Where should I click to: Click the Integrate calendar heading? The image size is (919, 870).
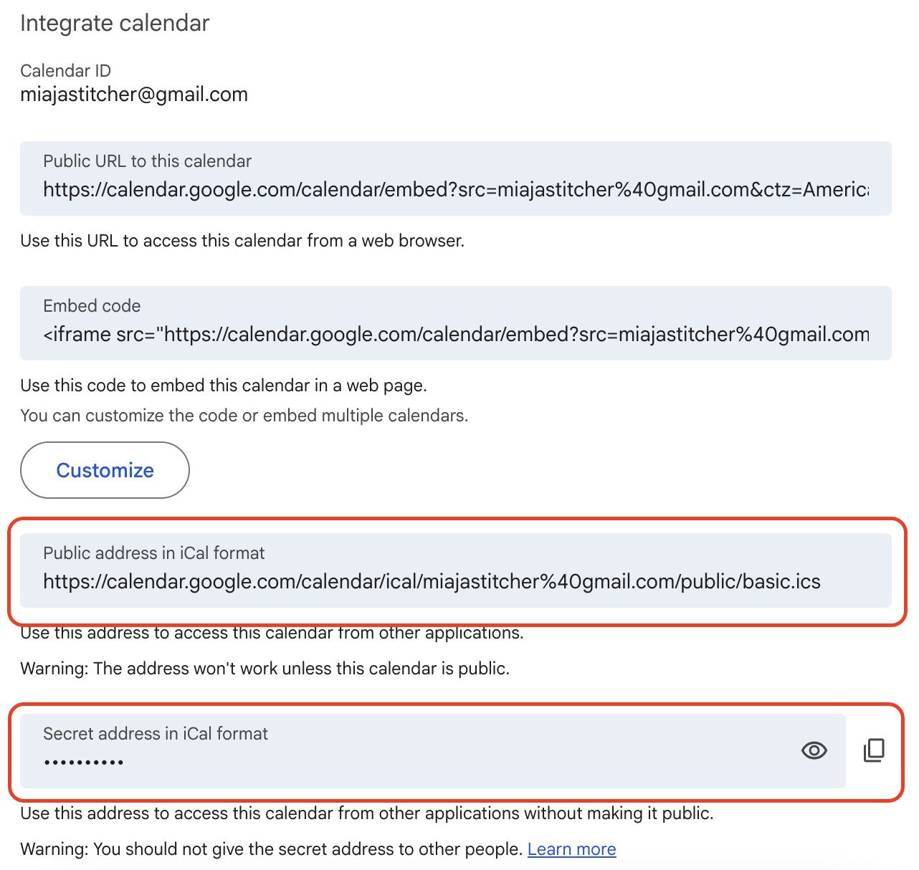[x=115, y=23]
